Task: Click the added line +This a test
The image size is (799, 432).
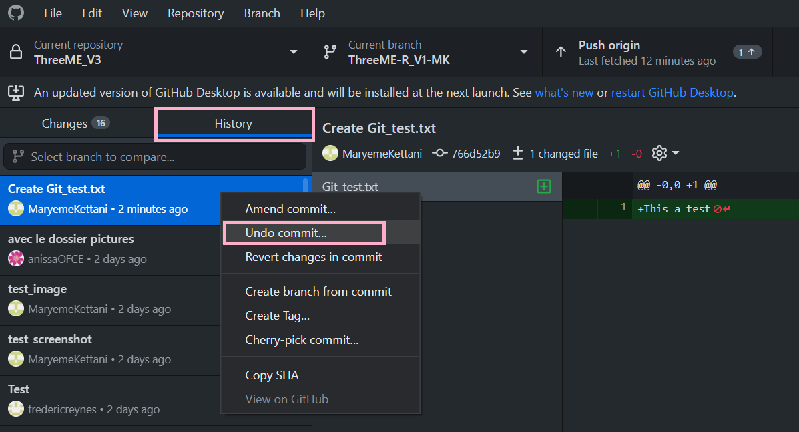Action: tap(673, 209)
